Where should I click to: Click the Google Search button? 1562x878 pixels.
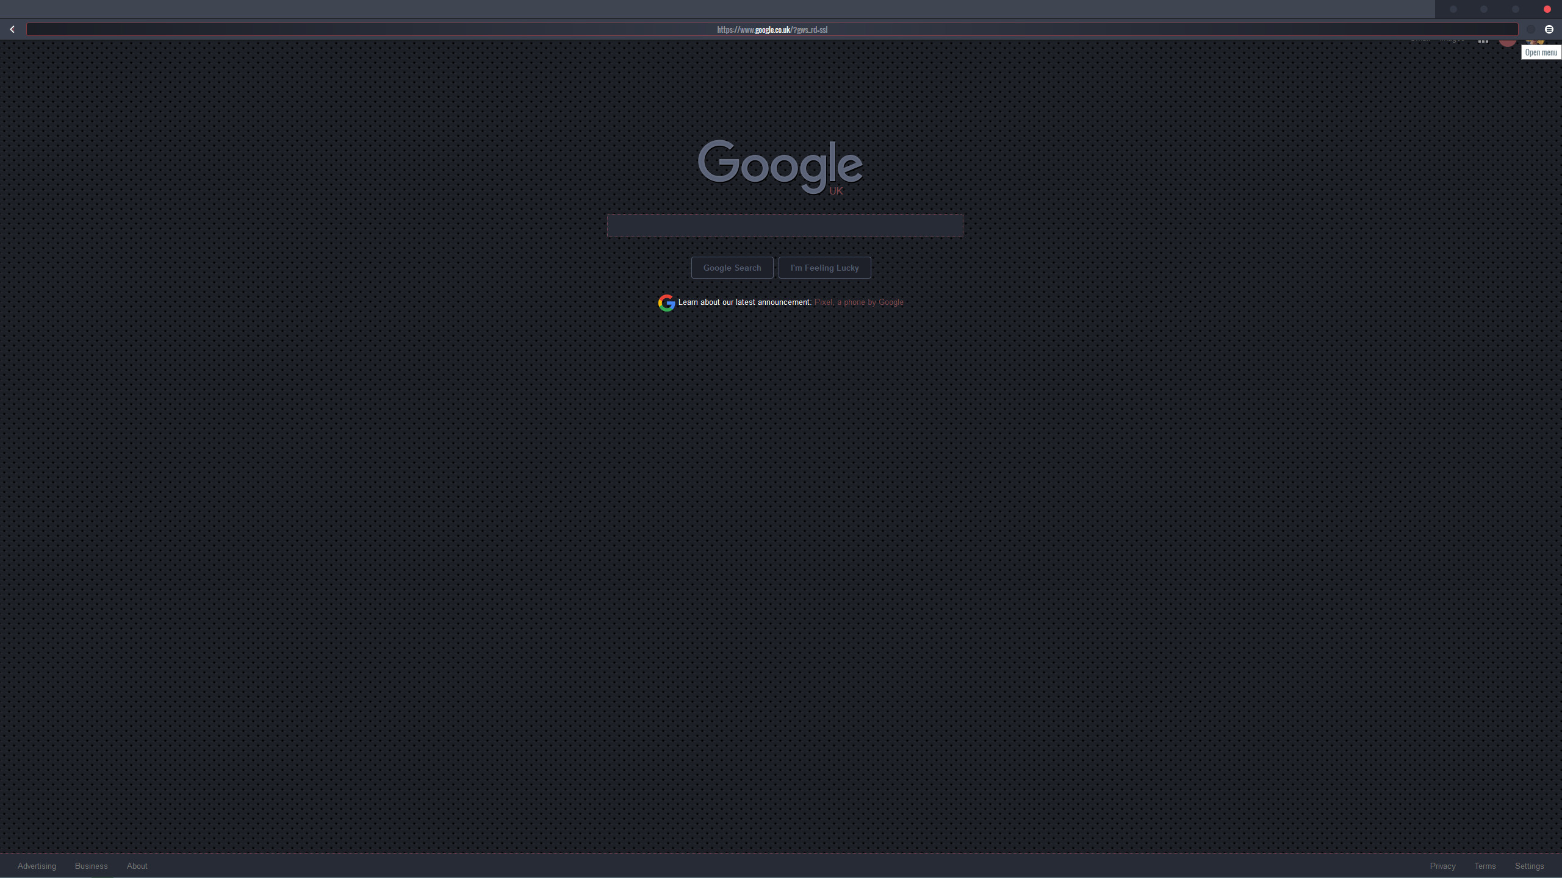[732, 268]
